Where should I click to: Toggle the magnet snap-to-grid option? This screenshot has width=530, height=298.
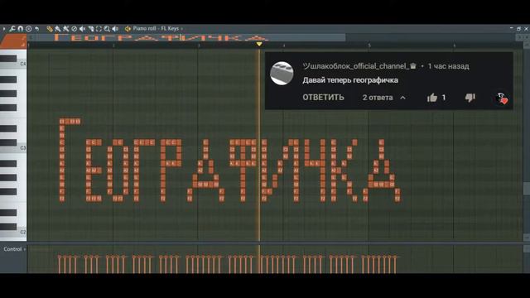coord(20,29)
